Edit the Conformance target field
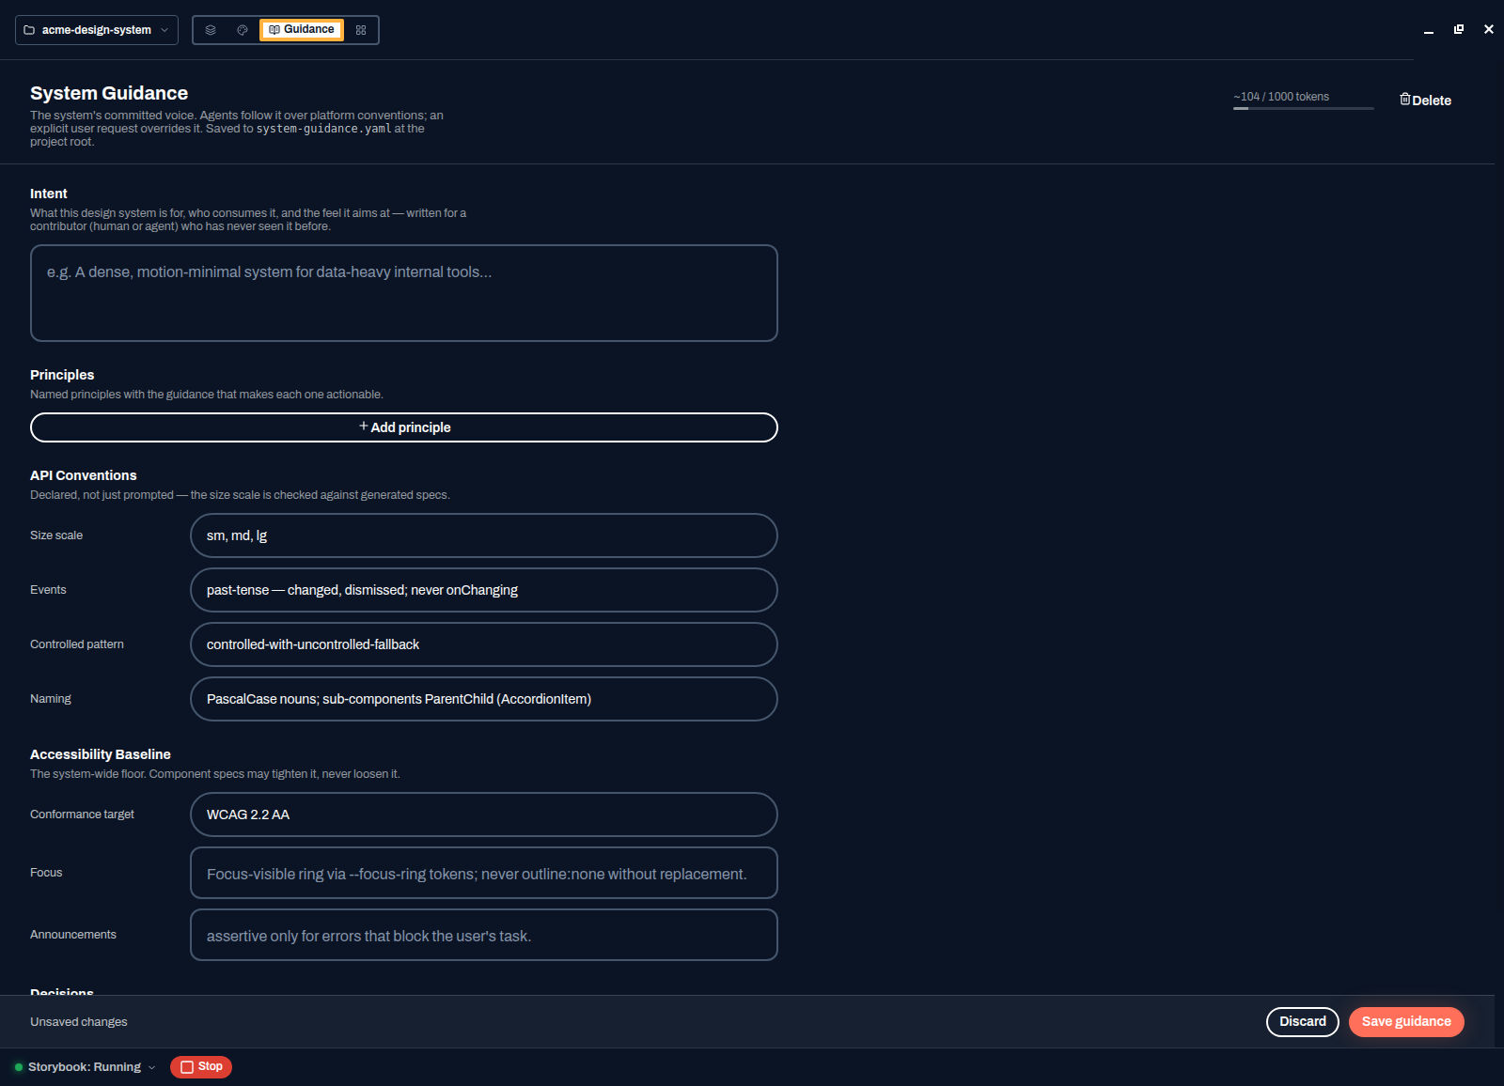 (x=484, y=814)
